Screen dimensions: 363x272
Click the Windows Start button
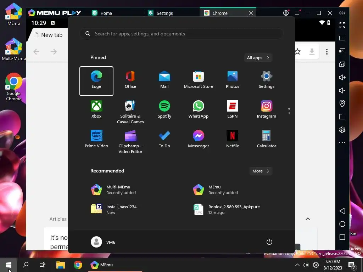coord(9,265)
